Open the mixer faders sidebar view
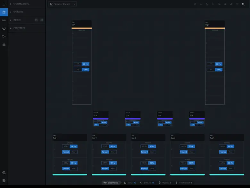 [4, 36]
